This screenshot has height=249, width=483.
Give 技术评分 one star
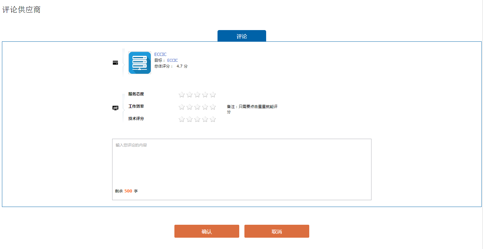coord(182,119)
